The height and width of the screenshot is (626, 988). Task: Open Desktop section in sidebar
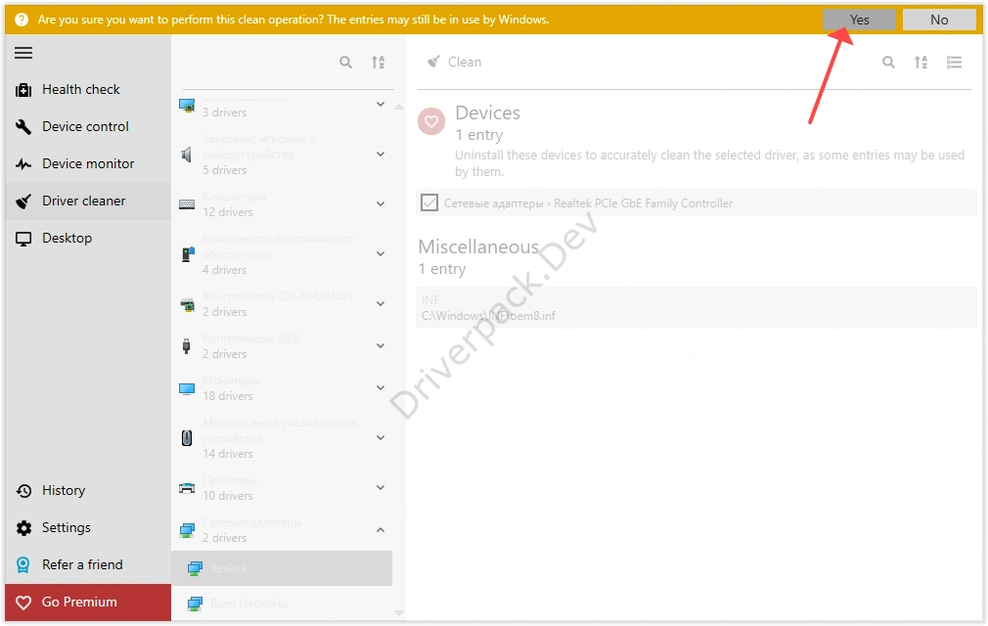pos(88,238)
